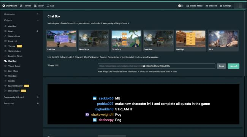Viewport: 247px width, 137px height.
Task: Click the Studio Mode icon
Action: tap(188, 6)
